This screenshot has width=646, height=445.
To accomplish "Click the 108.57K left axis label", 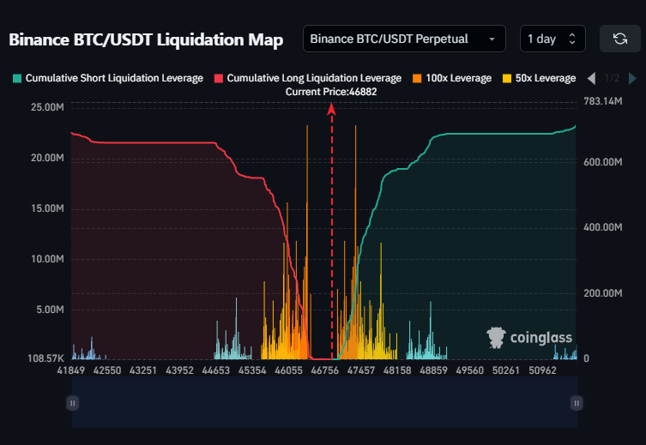I will click(45, 358).
